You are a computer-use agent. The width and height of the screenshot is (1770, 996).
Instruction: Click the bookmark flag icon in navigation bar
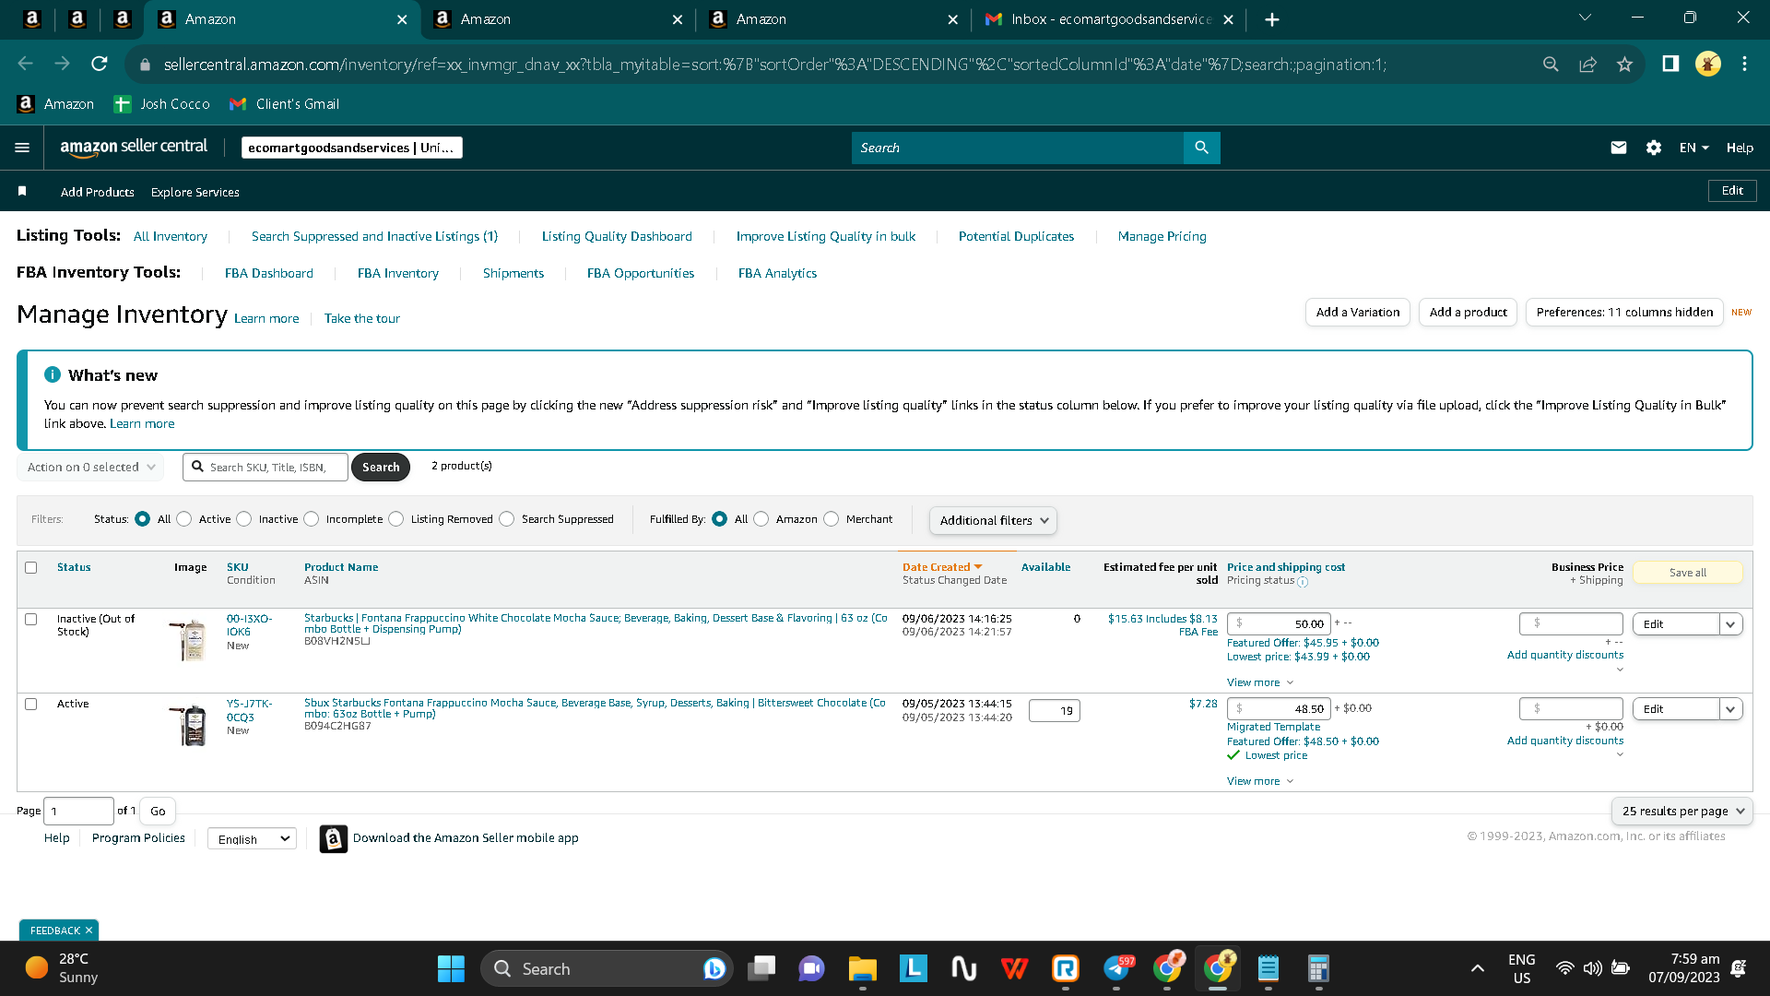22,191
